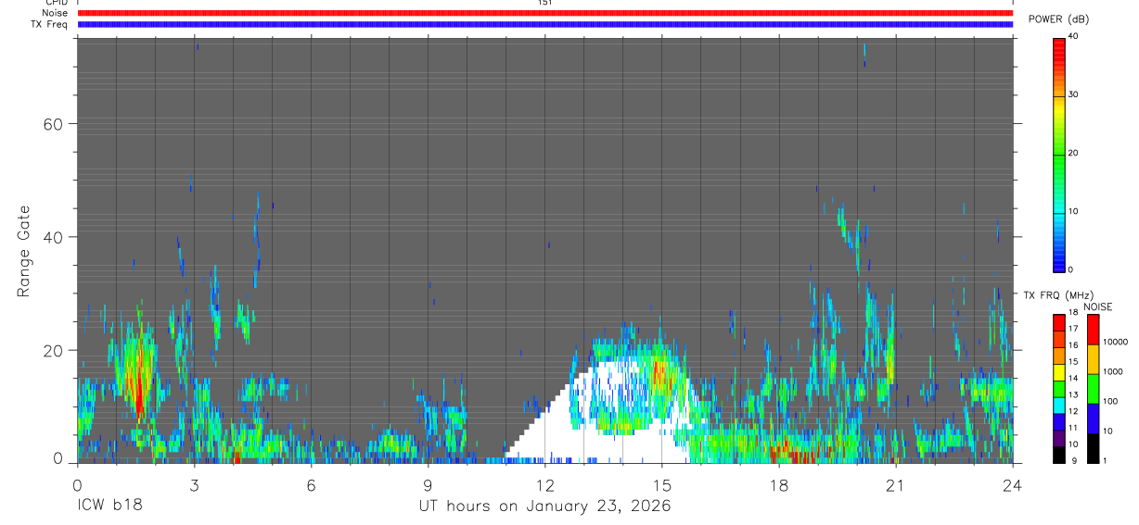Click the 100 label on NOISE legend
This screenshot has width=1139, height=525.
pyautogui.click(x=1109, y=401)
